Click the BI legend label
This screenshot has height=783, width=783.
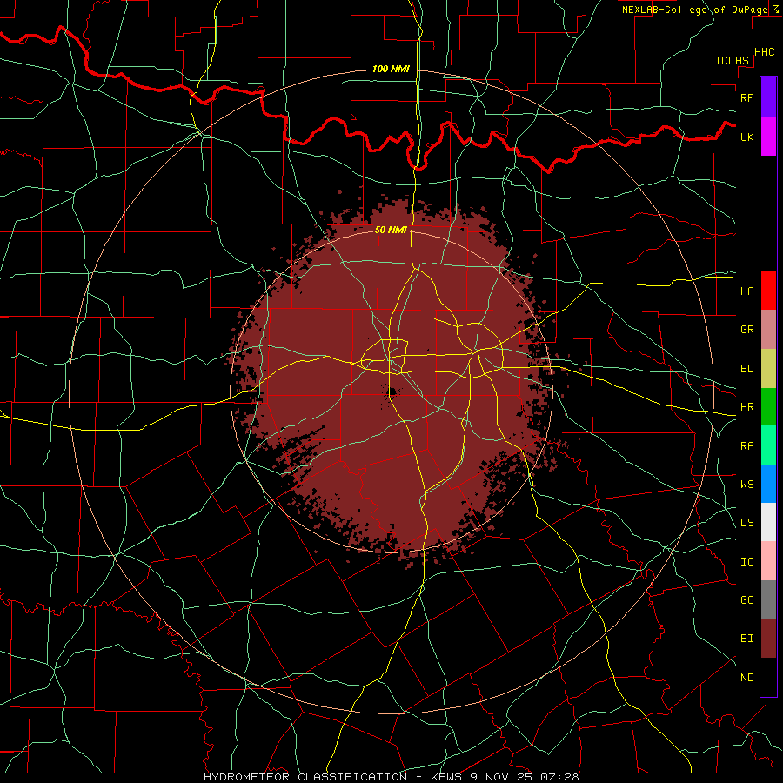(746, 639)
